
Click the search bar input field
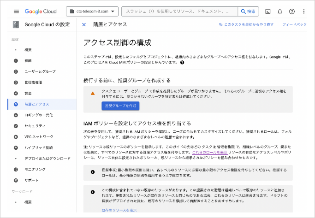[x=182, y=11]
